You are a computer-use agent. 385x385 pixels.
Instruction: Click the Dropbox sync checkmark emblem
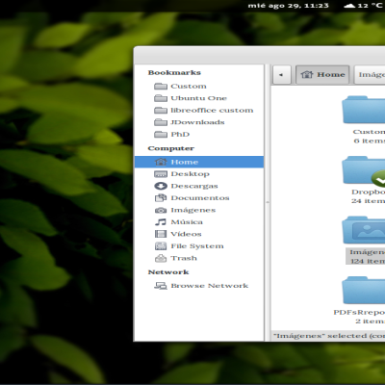(378, 179)
